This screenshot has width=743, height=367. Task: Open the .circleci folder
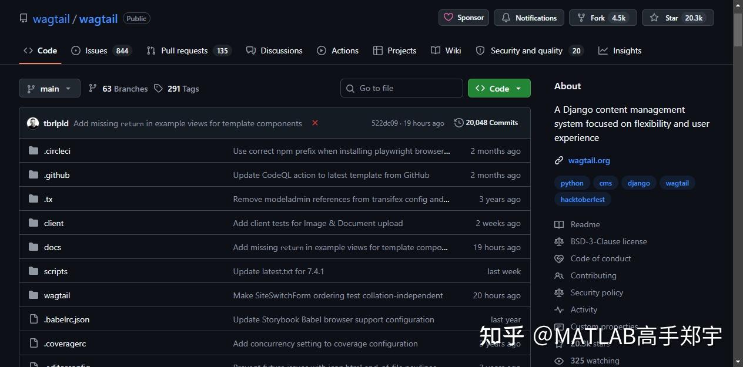pyautogui.click(x=57, y=151)
